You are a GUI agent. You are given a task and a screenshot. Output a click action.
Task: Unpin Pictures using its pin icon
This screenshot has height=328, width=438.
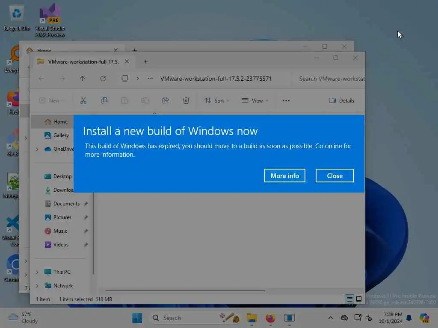point(86,217)
